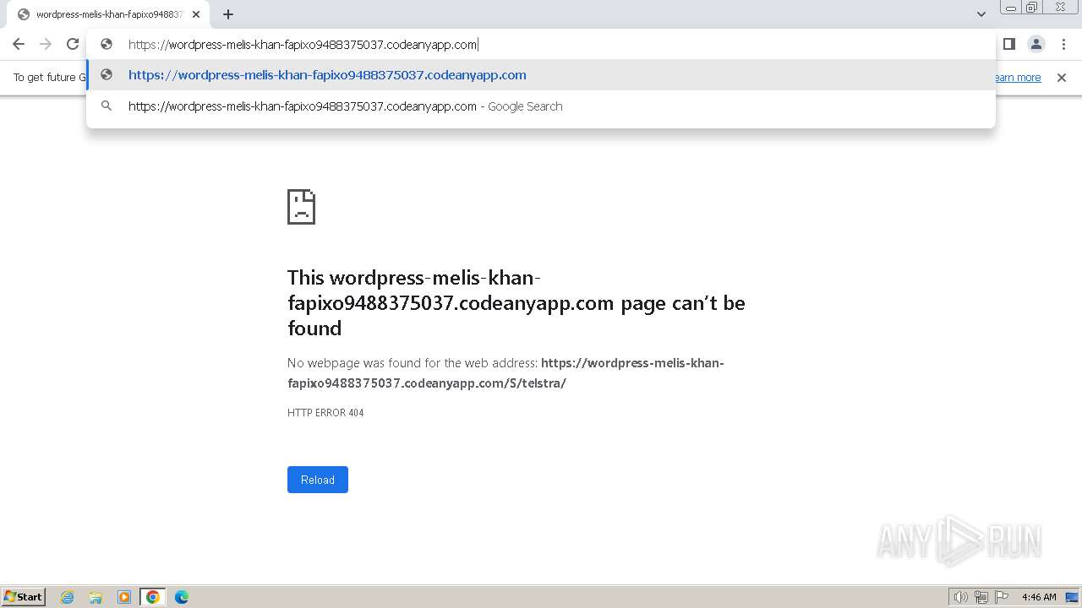Toggle the browser side panel
Viewport: 1082px width, 608px height.
tap(1008, 44)
